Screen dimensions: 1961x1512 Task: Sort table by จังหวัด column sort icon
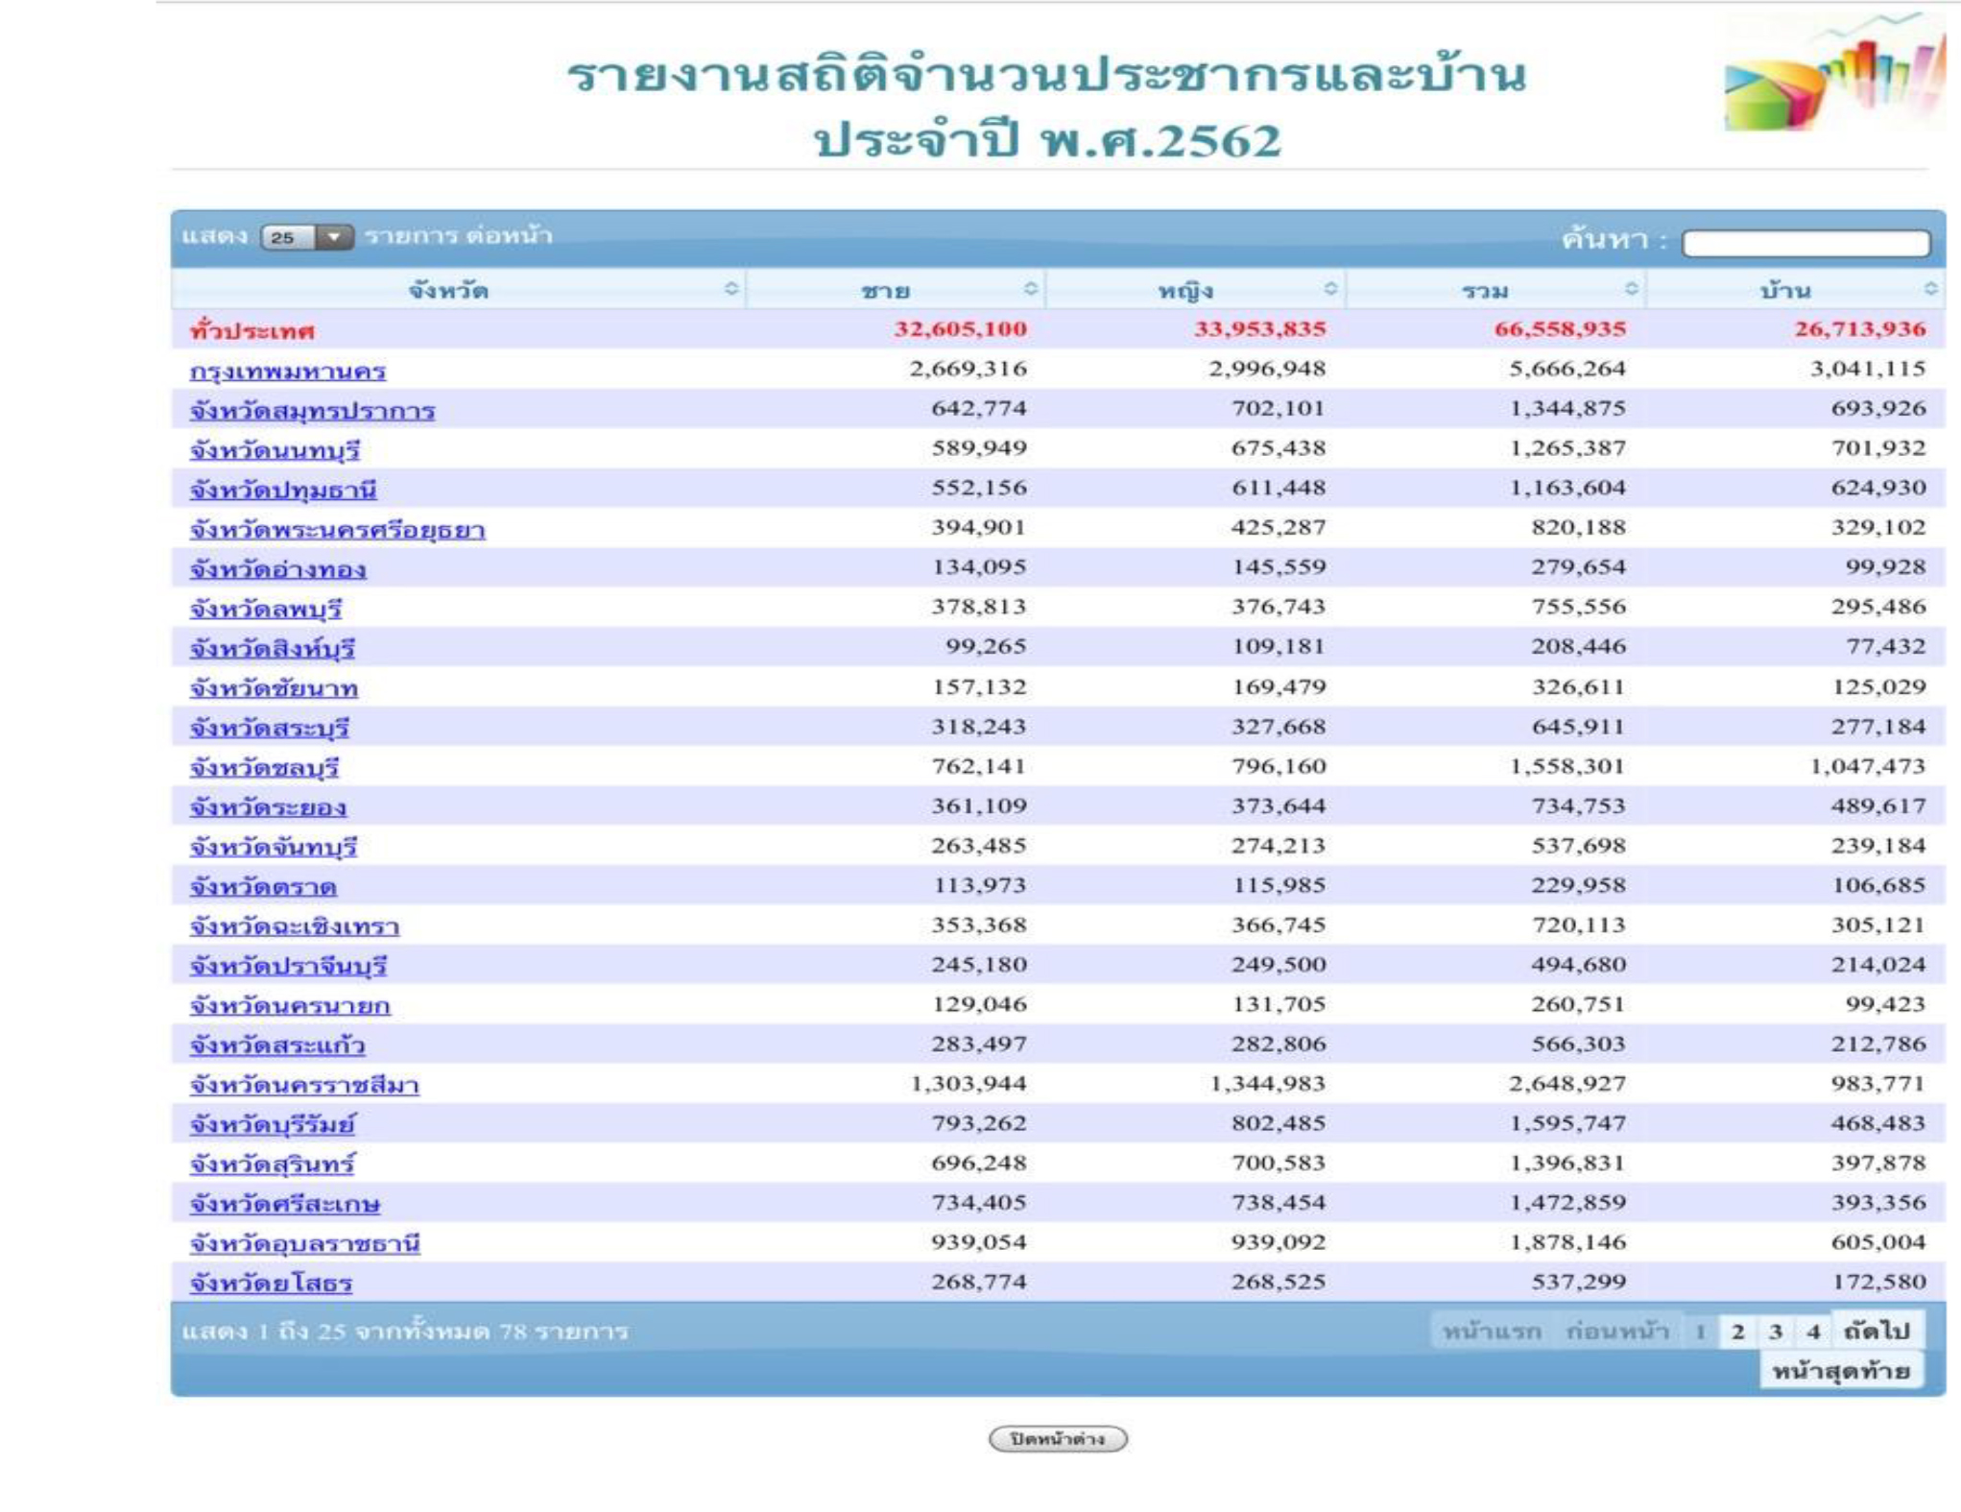click(x=731, y=289)
